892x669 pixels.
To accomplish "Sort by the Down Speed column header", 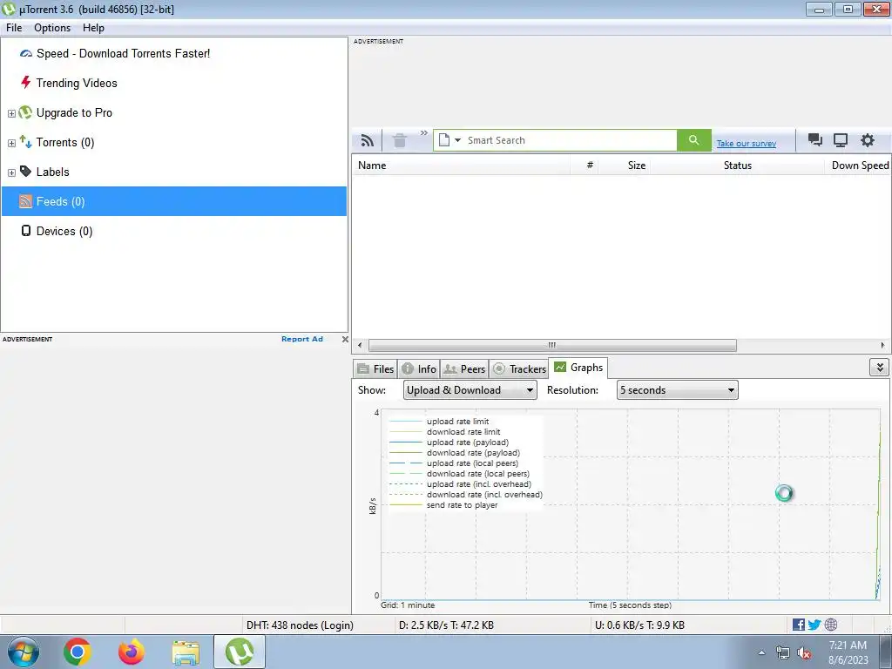I will [x=858, y=166].
